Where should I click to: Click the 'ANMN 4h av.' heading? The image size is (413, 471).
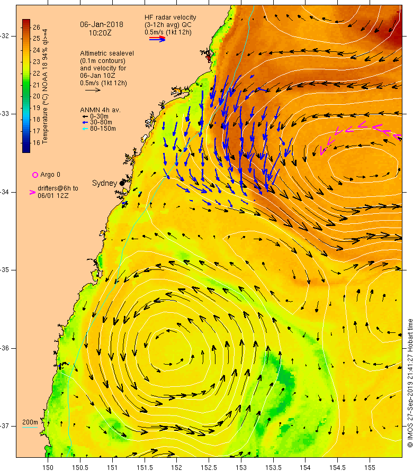point(100,110)
